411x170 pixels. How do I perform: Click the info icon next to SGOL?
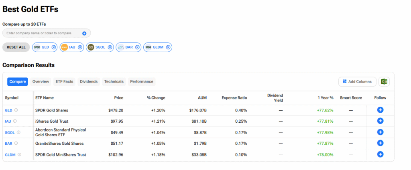tap(18, 132)
